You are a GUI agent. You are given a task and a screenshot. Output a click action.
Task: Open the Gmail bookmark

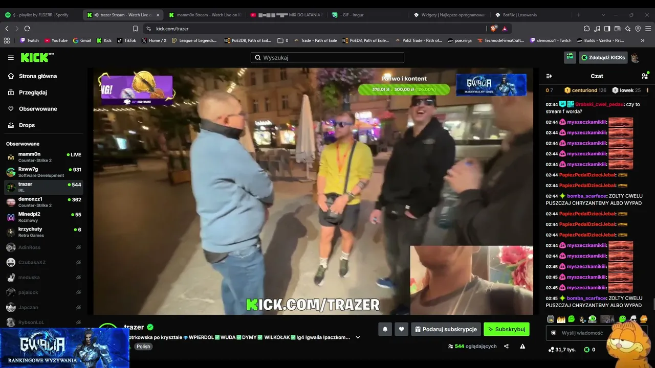point(82,40)
